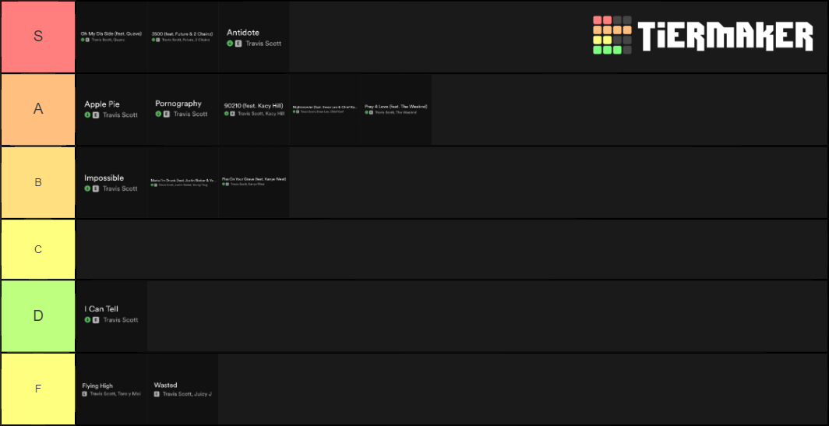Image resolution: width=829 pixels, height=426 pixels.
Task: Click the explicit E badge under Wasted
Action: [157, 394]
